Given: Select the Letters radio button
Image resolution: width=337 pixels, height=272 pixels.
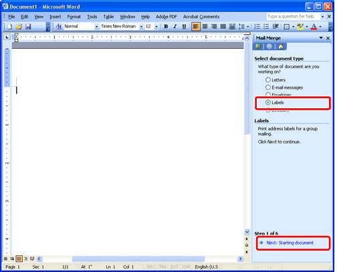Looking at the screenshot, I should 268,80.
